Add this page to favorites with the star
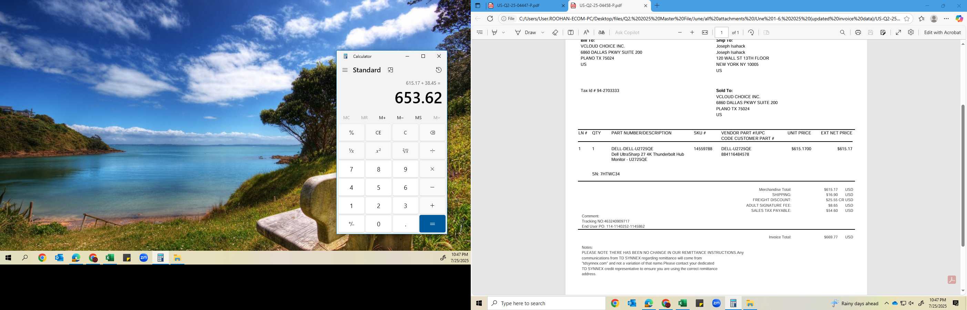The width and height of the screenshot is (967, 310). [x=907, y=18]
